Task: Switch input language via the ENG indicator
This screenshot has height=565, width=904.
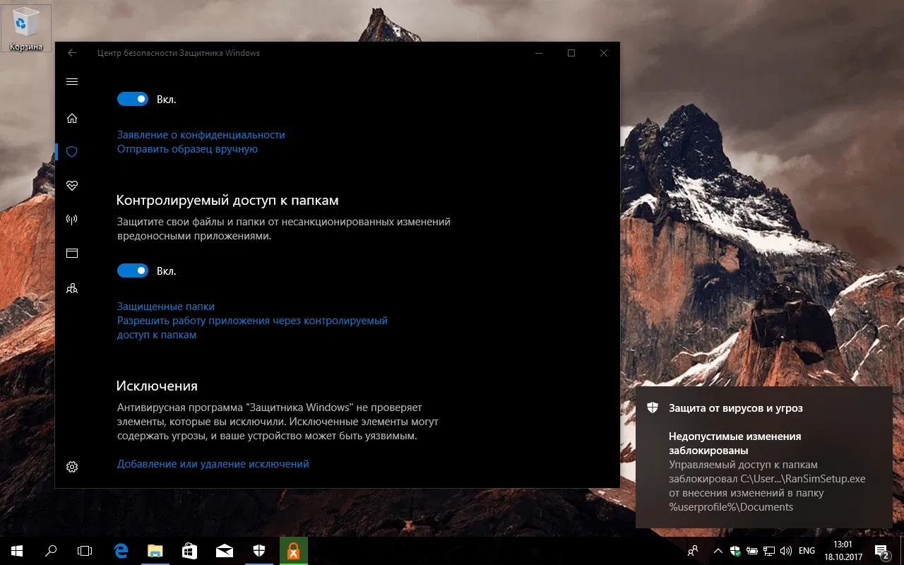Action: 806,551
